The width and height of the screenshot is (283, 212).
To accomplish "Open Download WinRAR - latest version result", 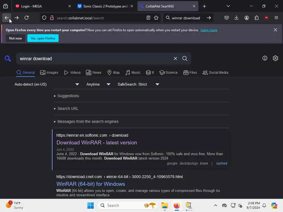I will (x=97, y=143).
